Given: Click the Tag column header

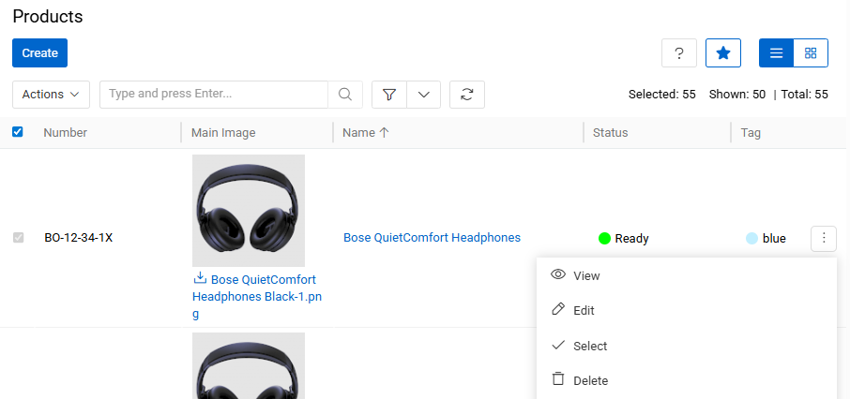Looking at the screenshot, I should pyautogui.click(x=751, y=133).
